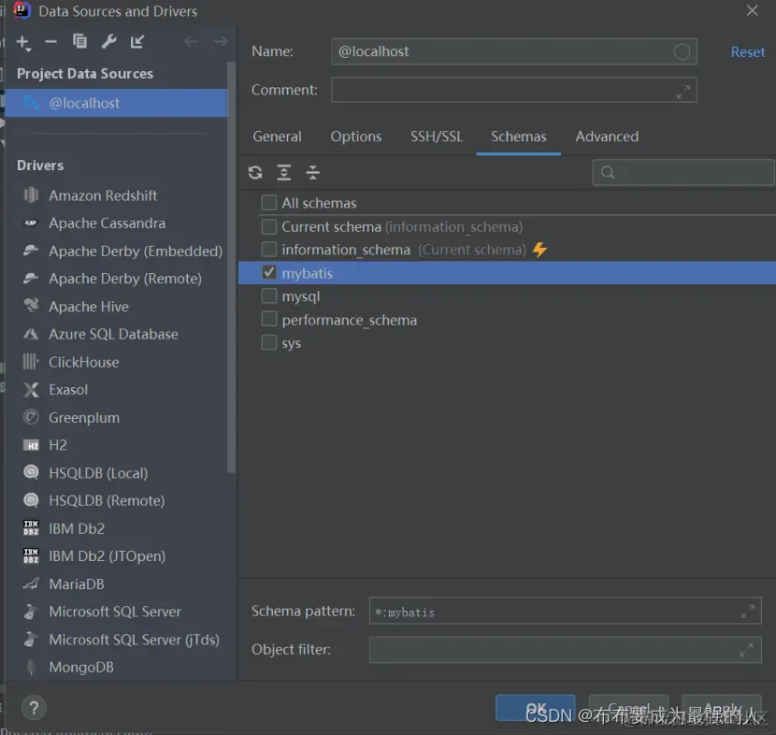Confirm with the OK button
Screen dimensions: 776x735
(x=536, y=708)
